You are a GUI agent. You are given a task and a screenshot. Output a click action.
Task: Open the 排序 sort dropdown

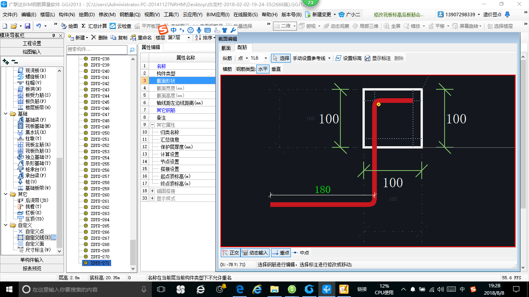215,38
